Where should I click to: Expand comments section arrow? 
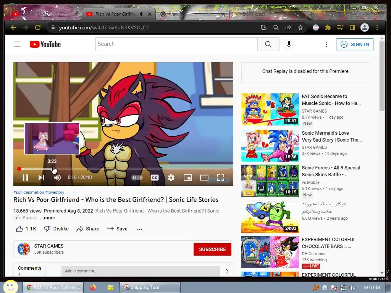pos(227,271)
